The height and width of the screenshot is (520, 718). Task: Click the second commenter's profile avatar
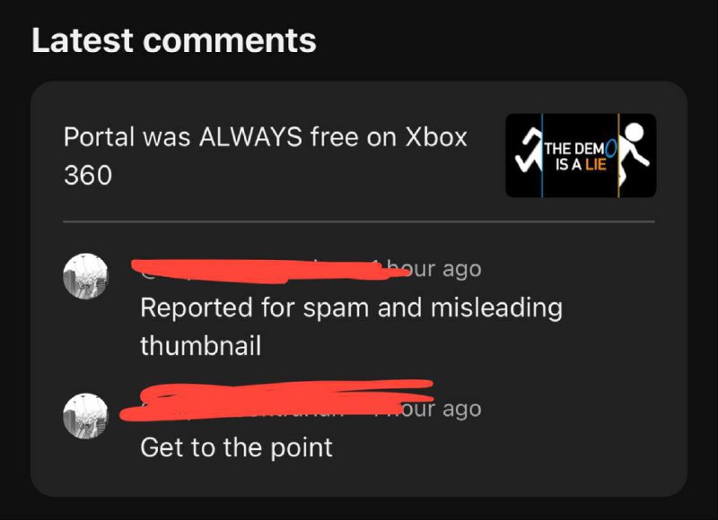pyautogui.click(x=85, y=416)
